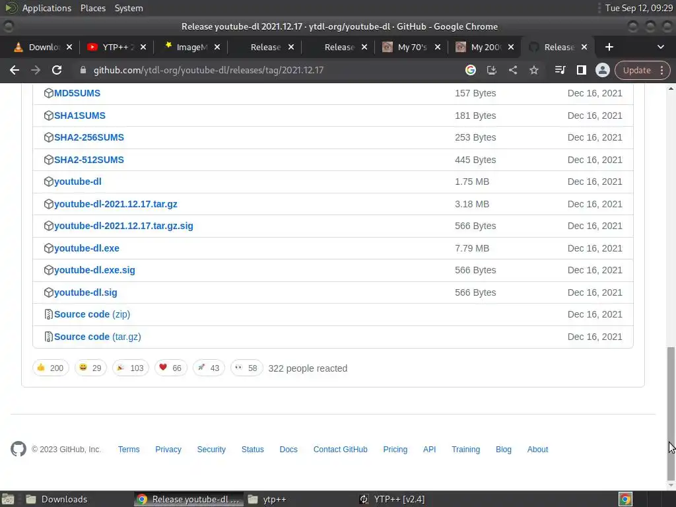The image size is (676, 507).
Task: Download youtube-dl-2021.12.17.tar.gz.sig
Action: tap(123, 226)
